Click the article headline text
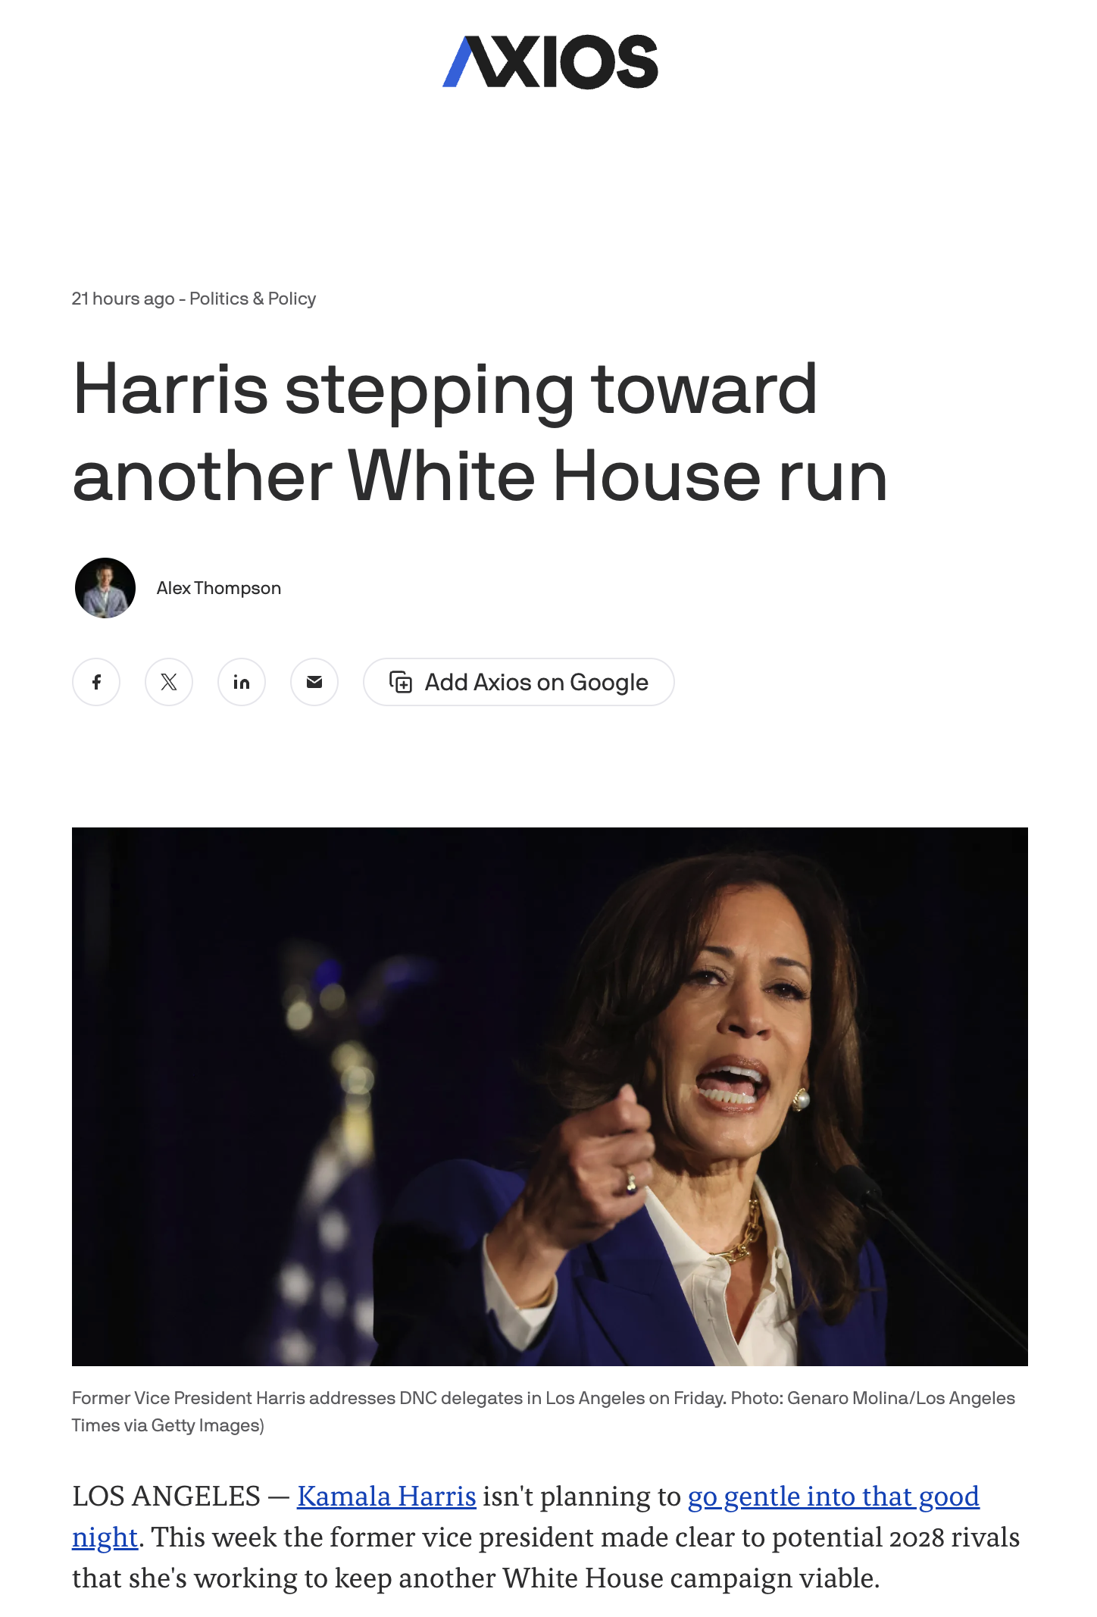The height and width of the screenshot is (1617, 1097). (480, 432)
